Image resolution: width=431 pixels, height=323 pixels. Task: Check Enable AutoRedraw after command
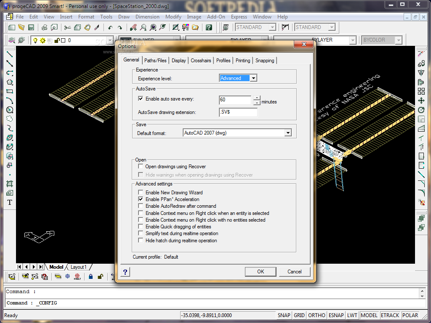(x=141, y=206)
